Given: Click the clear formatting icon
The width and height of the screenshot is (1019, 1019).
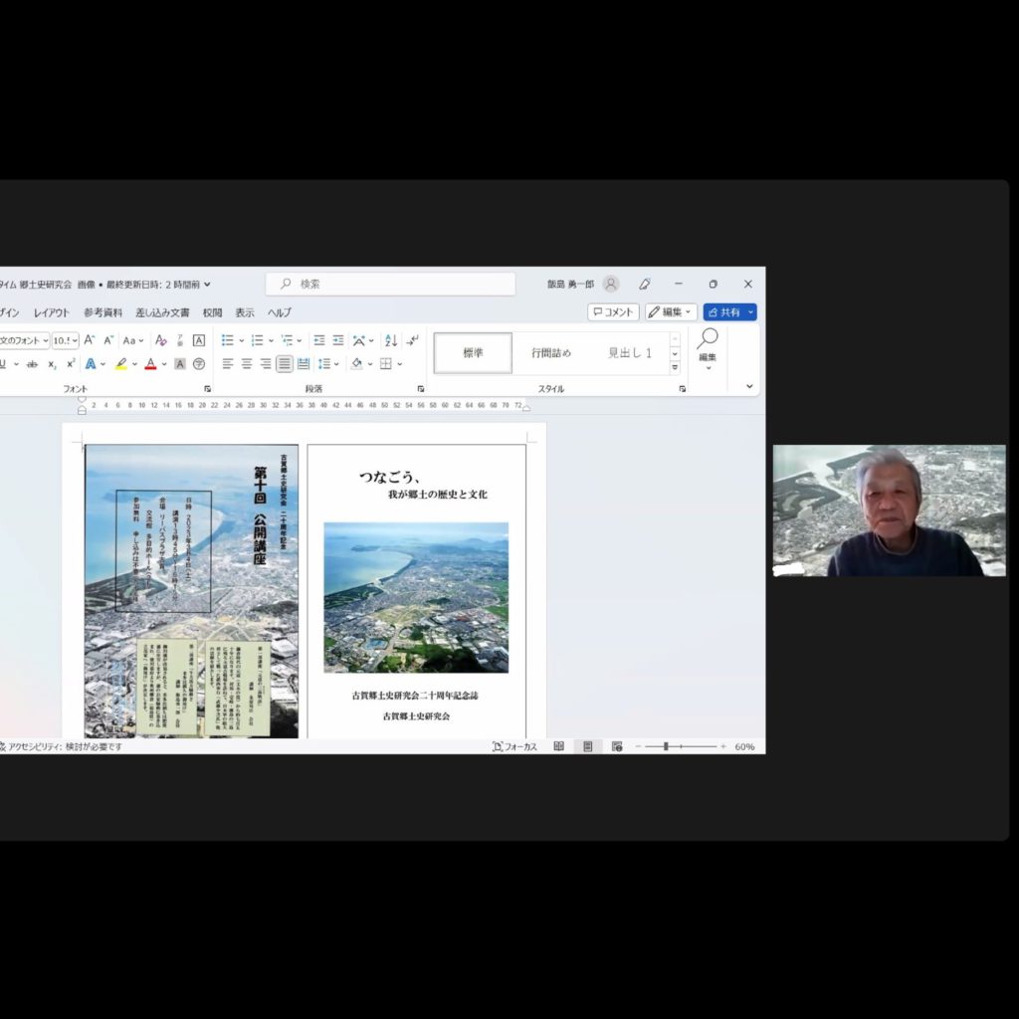Looking at the screenshot, I should pos(161,340).
